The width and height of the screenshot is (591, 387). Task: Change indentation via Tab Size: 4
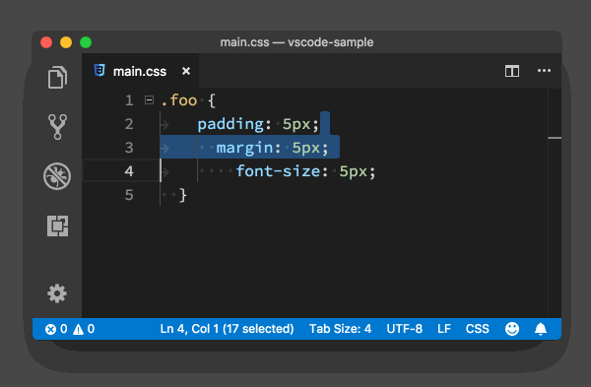(x=341, y=329)
